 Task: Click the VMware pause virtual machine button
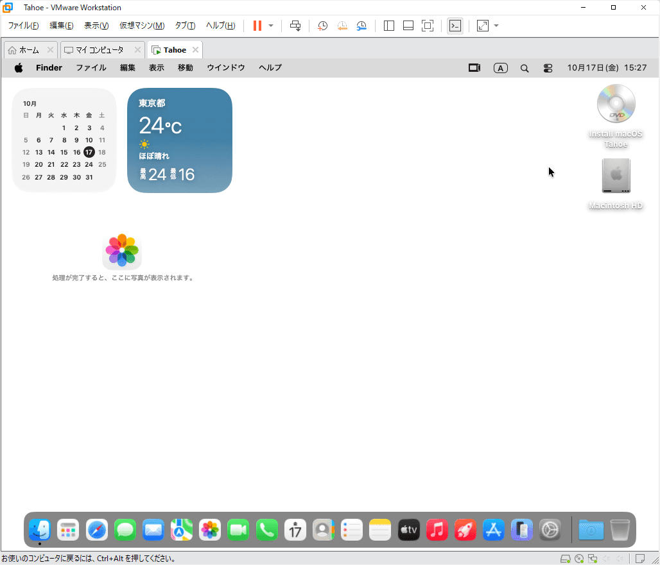(x=257, y=26)
